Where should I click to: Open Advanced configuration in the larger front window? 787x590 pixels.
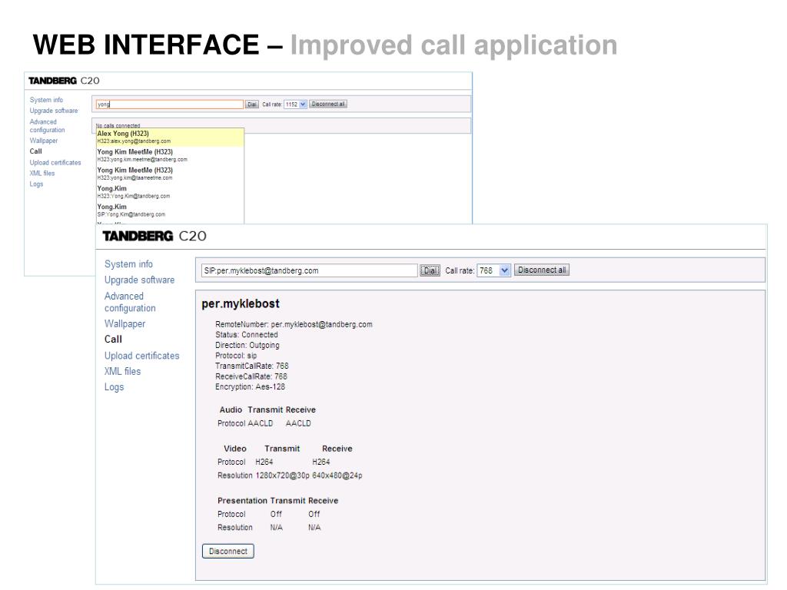[130, 302]
